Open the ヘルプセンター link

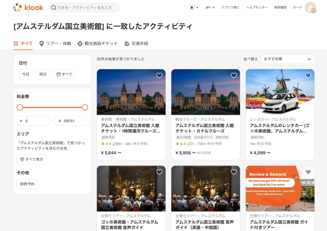point(257,7)
